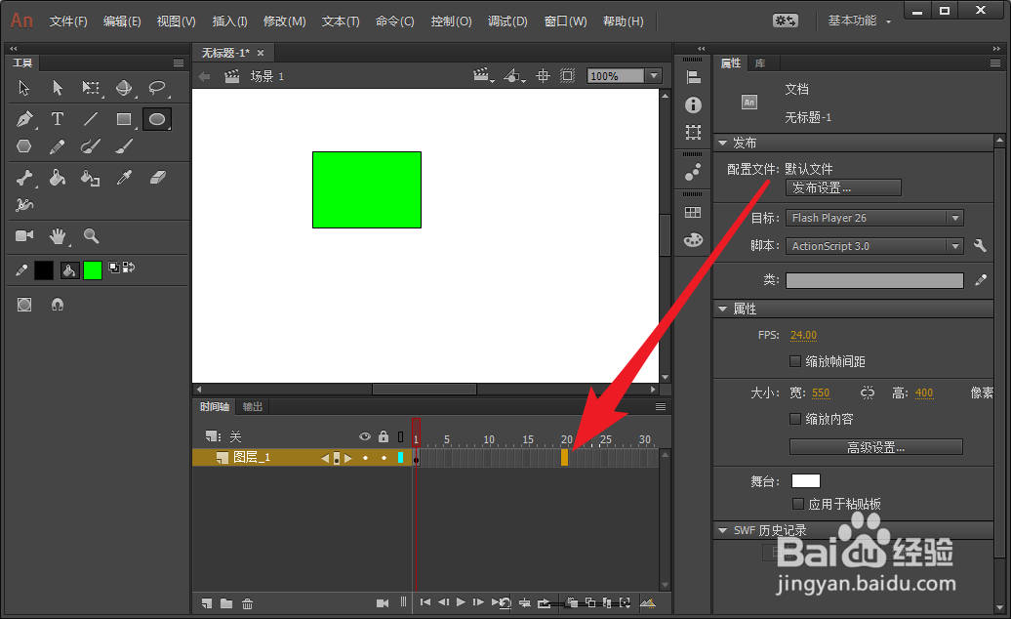The width and height of the screenshot is (1011, 619).
Task: Enable the 缩放帧间距 checkbox
Action: (x=796, y=361)
